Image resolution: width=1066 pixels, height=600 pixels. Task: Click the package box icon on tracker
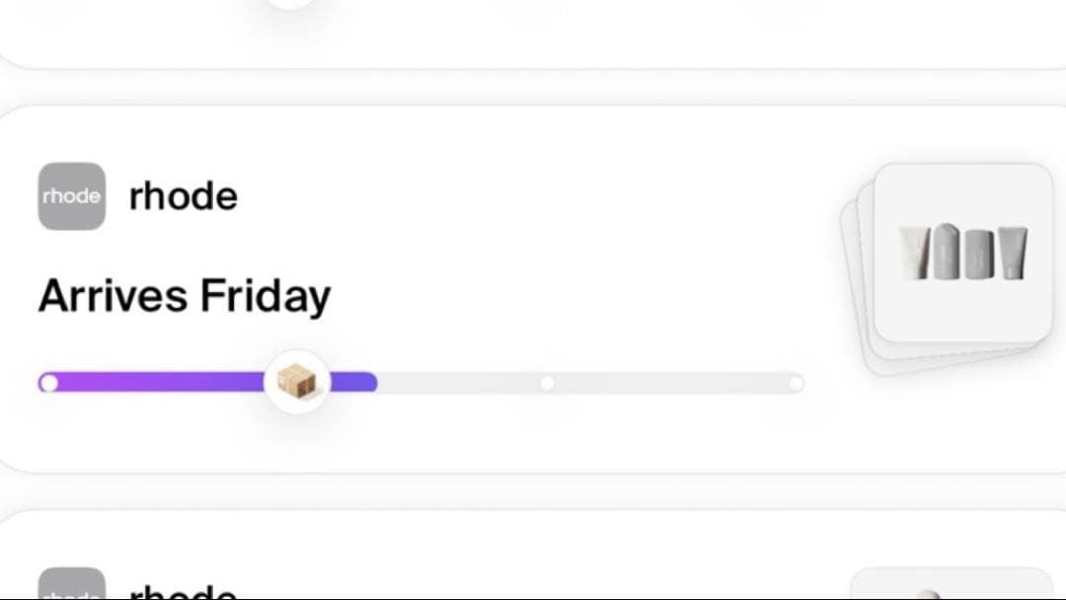click(x=296, y=382)
